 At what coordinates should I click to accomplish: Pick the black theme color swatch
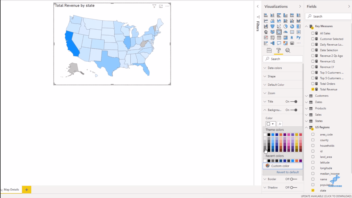coord(269,135)
